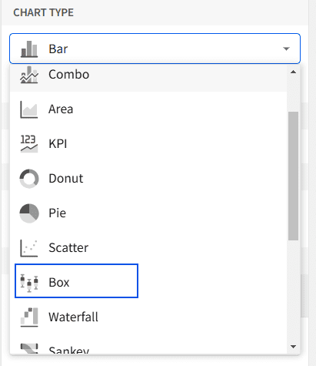This screenshot has height=366, width=316.
Task: Click the scroll up arrow in list
Action: [x=293, y=72]
